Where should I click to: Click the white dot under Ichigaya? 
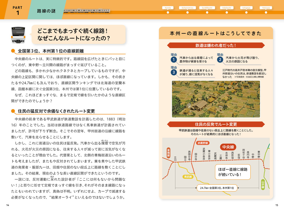tap(246, 12)
